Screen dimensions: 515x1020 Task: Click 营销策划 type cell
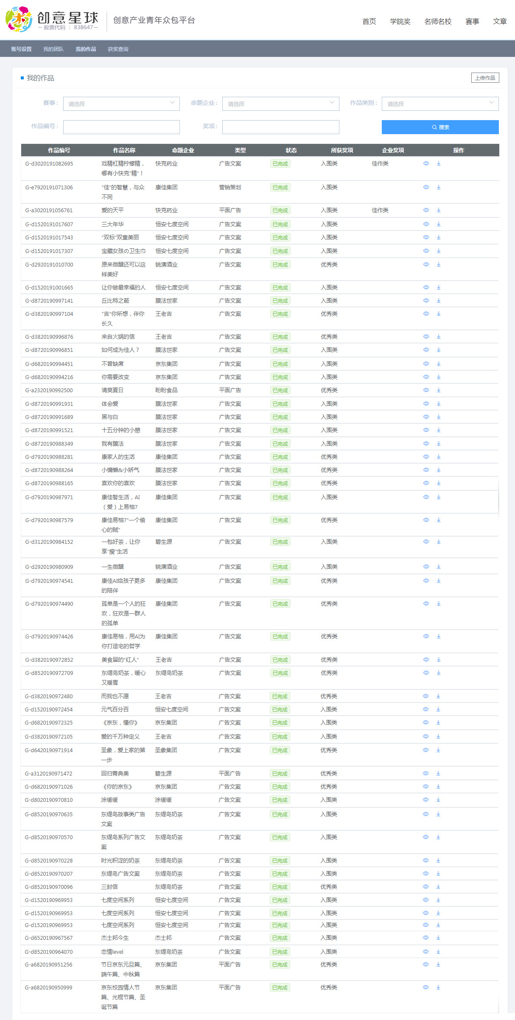[230, 187]
